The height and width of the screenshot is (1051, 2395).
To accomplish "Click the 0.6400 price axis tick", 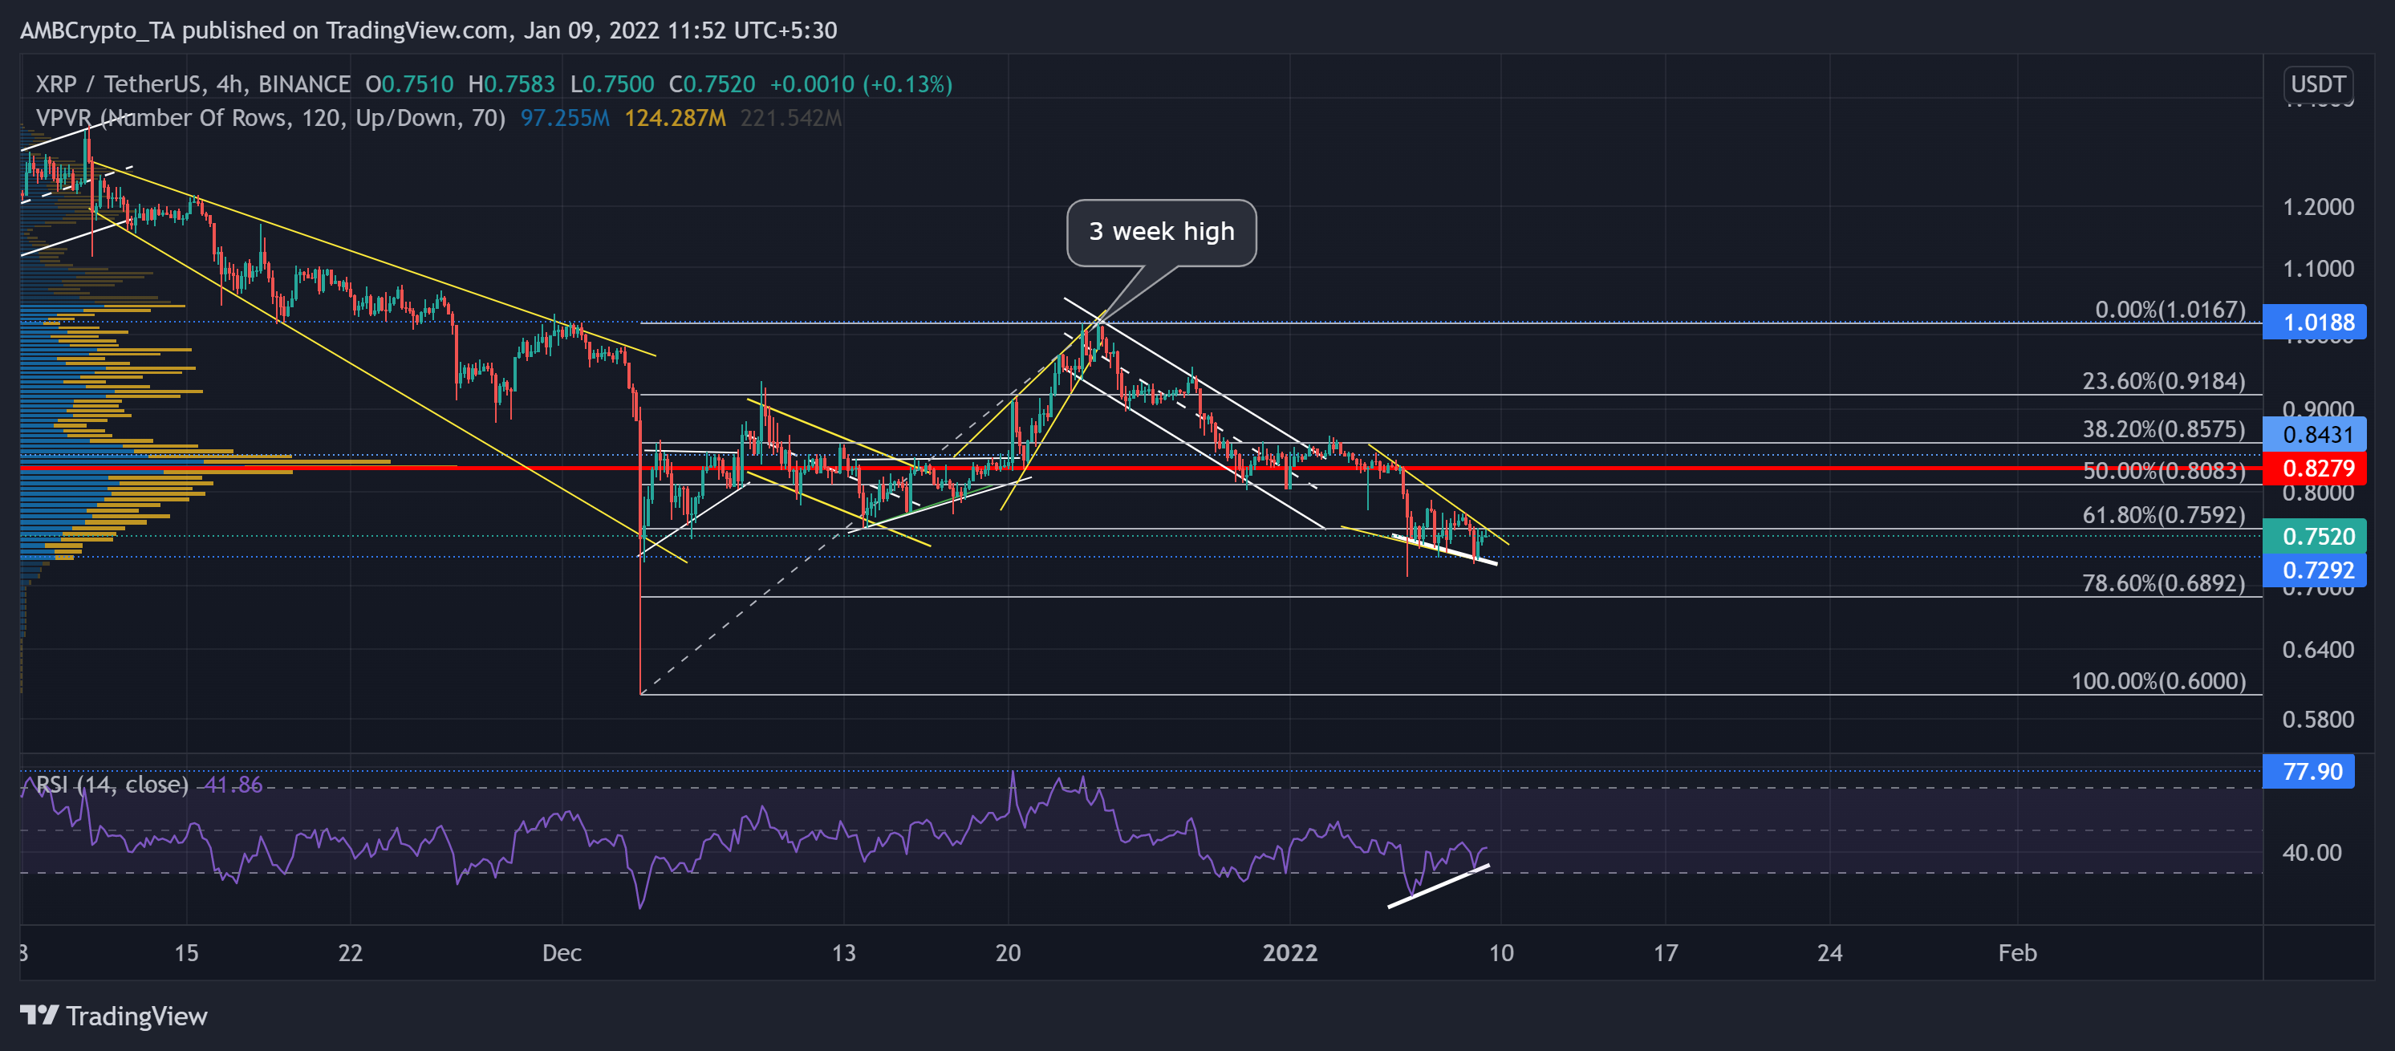I will pyautogui.click(x=2318, y=650).
